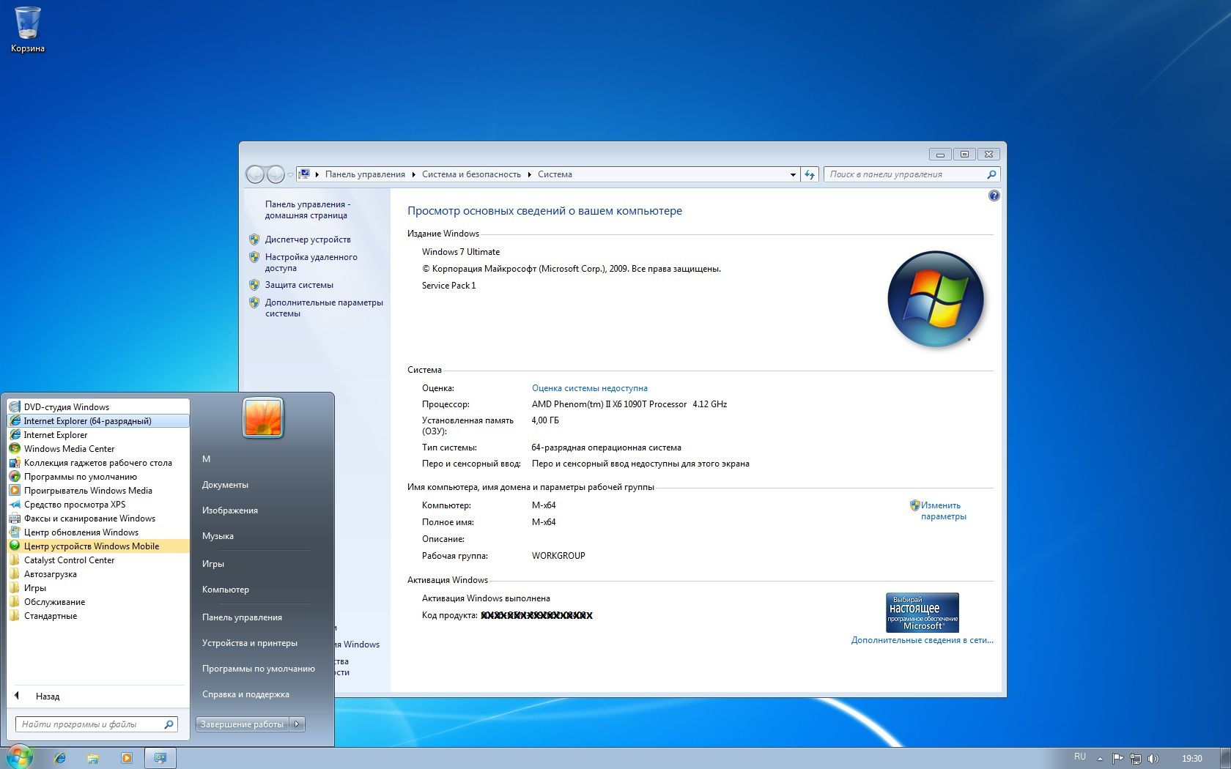
Task: Open Панель управления - домашняя страница
Action: [308, 209]
